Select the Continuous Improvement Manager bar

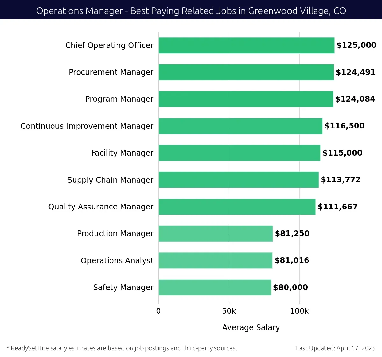pyautogui.click(x=240, y=126)
